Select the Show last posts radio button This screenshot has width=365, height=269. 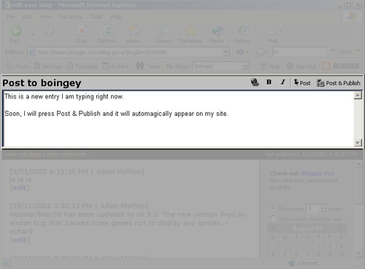[273, 208]
